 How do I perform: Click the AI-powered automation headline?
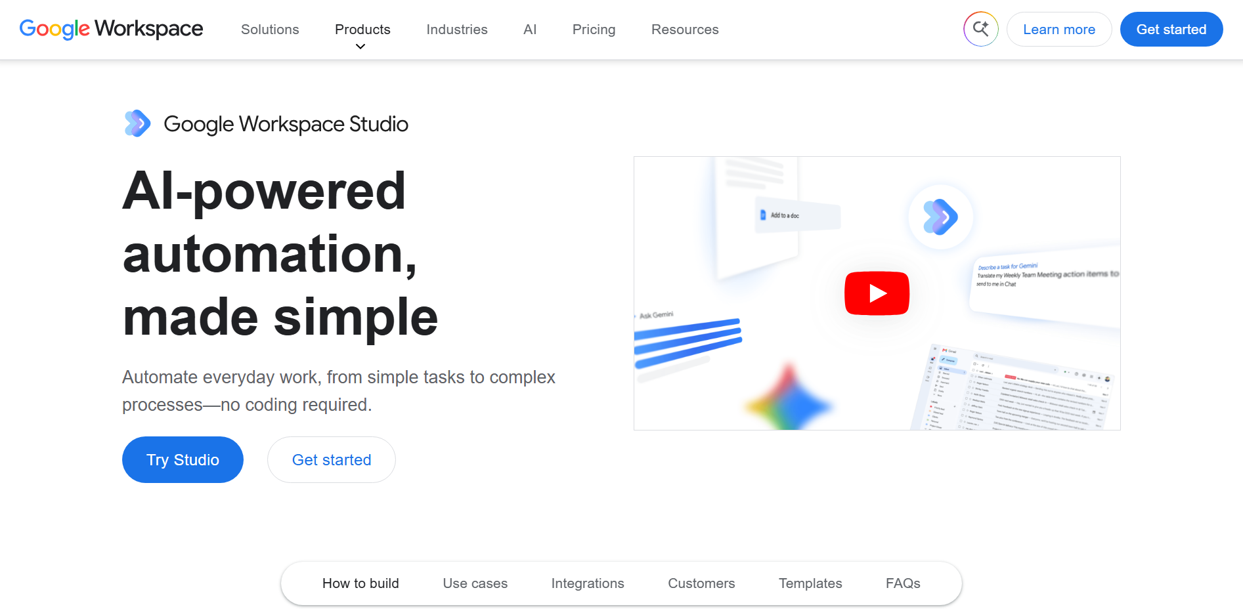(280, 253)
